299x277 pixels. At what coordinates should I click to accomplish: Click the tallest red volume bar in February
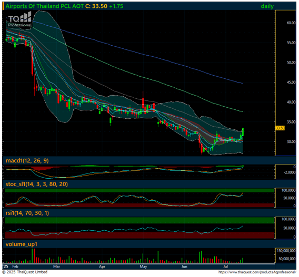(34, 255)
